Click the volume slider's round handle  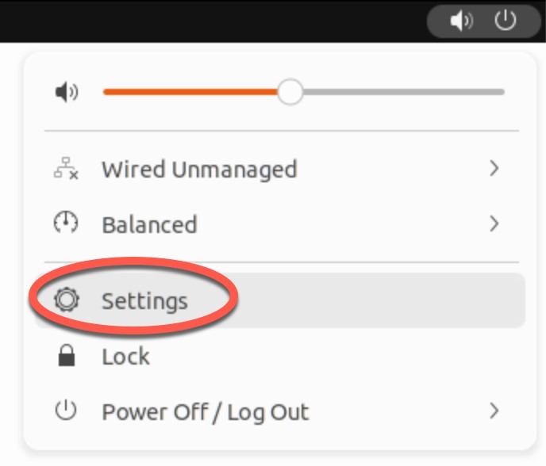click(290, 92)
